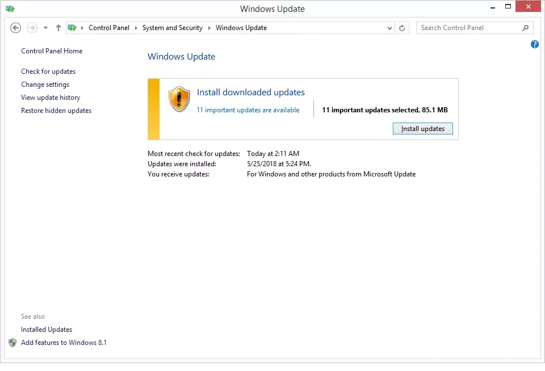Screen dimensions: 545x371
Task: Click the title bar Windows Update icon
Action: point(10,9)
